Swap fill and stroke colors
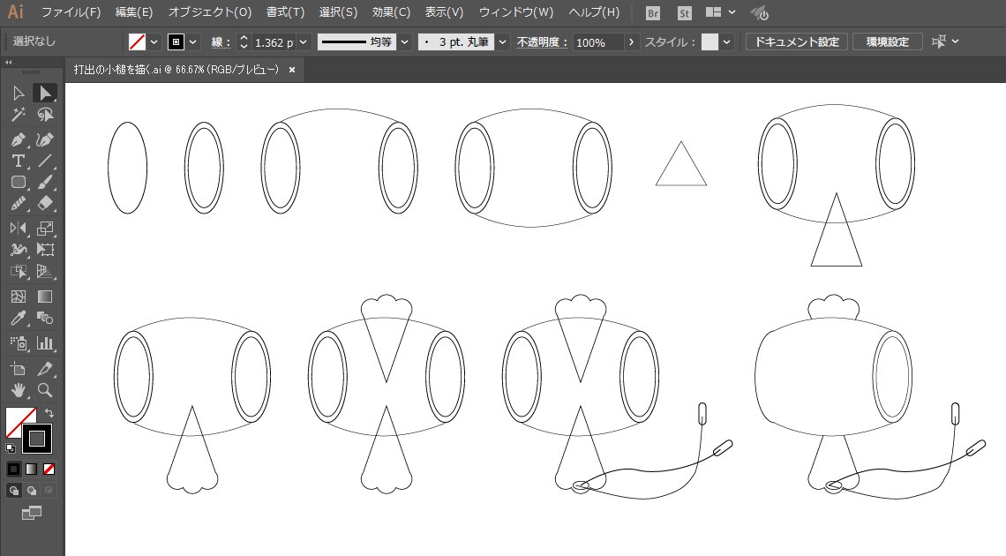This screenshot has width=1006, height=556. 49,413
